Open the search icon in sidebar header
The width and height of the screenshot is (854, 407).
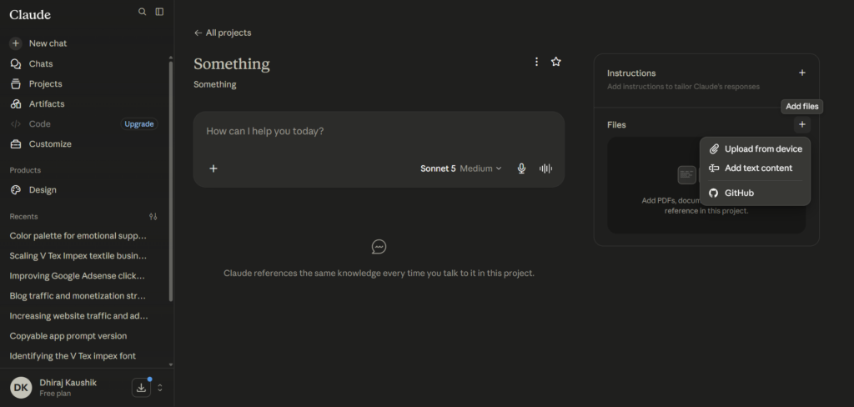pyautogui.click(x=142, y=12)
